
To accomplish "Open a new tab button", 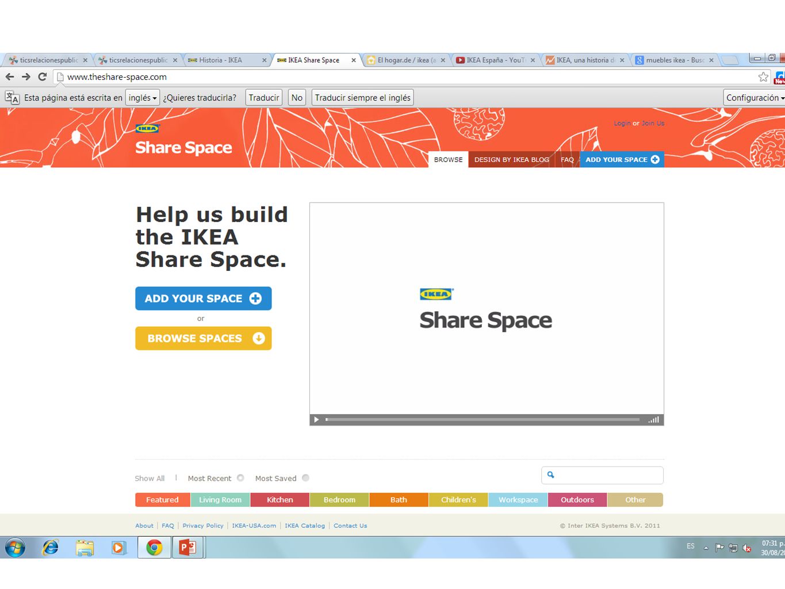I will 730,60.
